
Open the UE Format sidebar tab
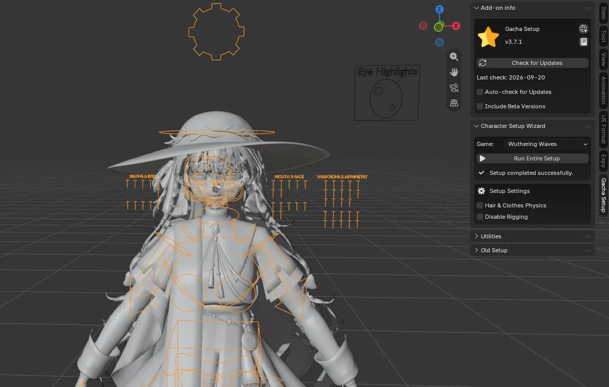(603, 130)
